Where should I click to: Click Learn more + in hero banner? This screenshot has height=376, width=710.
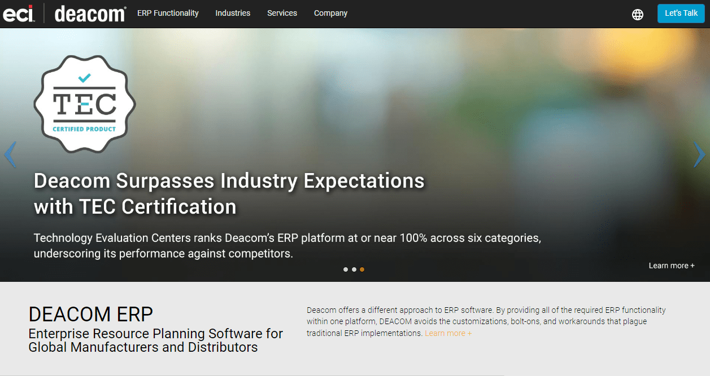click(672, 266)
